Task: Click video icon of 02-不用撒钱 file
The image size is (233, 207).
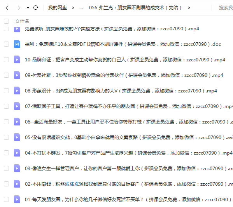Action: [17, 184]
